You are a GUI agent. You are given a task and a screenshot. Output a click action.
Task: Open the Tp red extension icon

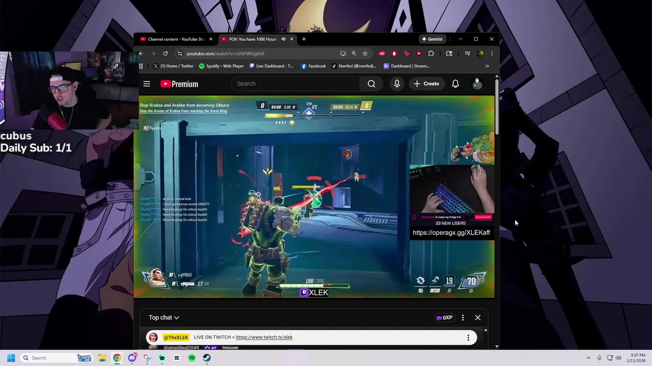coord(406,53)
